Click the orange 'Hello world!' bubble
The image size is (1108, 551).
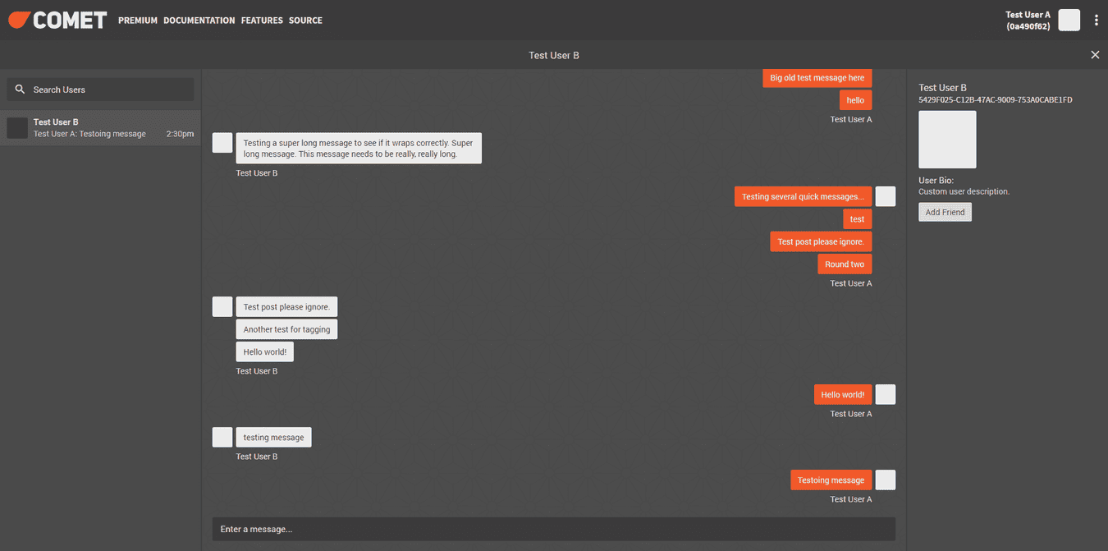843,395
